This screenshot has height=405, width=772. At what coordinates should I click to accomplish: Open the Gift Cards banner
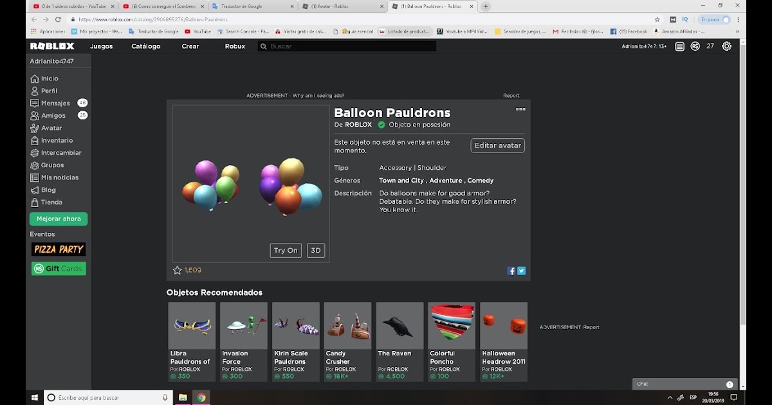59,269
